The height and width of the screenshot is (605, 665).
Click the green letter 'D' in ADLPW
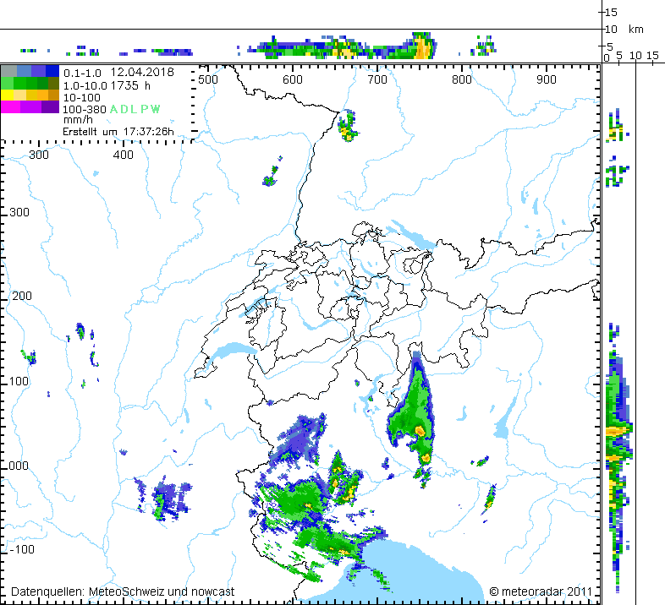(x=124, y=109)
